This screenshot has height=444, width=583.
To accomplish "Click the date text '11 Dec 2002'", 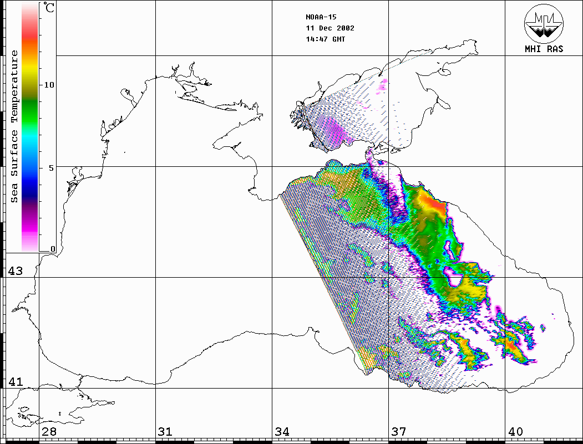I will pyautogui.click(x=330, y=28).
